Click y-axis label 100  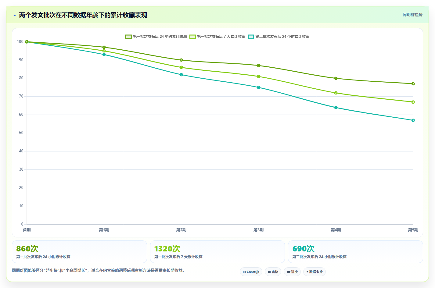point(20,42)
